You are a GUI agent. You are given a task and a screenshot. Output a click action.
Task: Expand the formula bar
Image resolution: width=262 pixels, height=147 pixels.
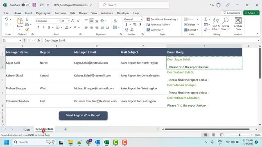tap(258, 40)
